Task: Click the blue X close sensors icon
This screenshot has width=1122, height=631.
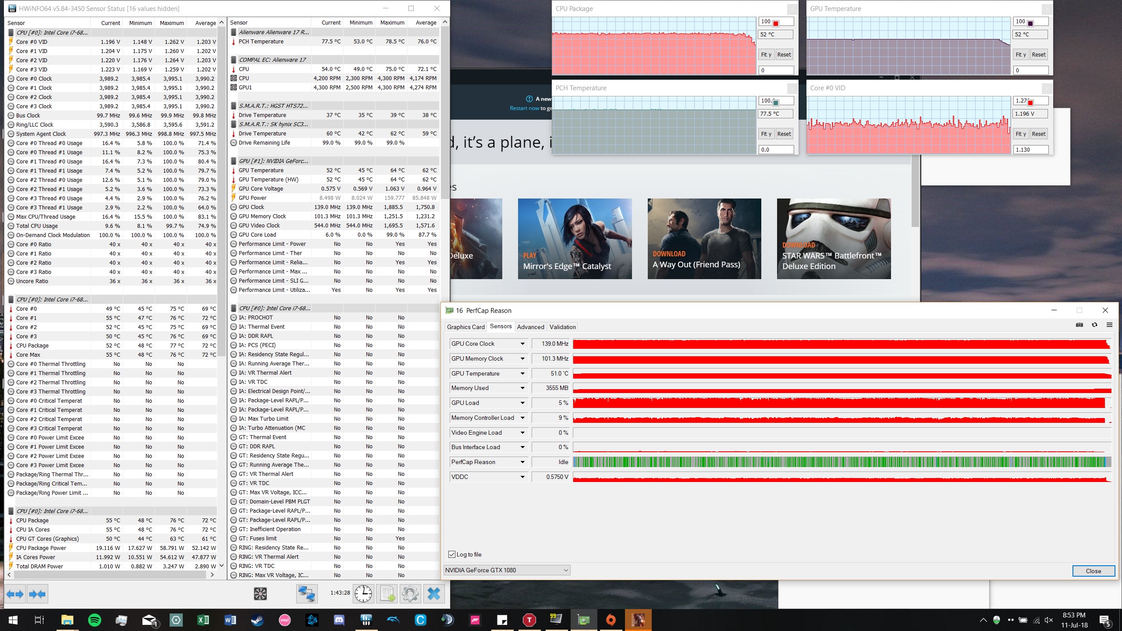Action: (434, 594)
